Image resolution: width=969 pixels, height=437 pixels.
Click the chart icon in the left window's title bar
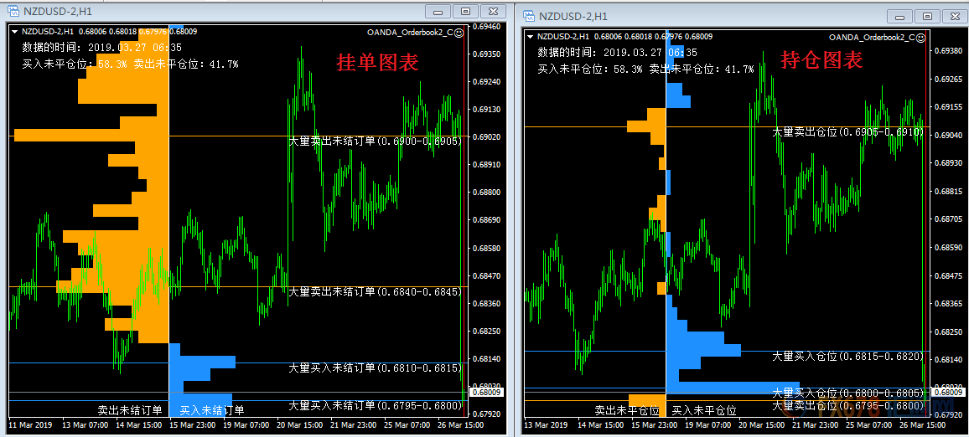(13, 11)
